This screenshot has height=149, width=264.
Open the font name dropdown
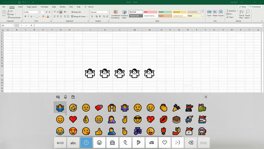pyautogui.click(x=38, y=12)
